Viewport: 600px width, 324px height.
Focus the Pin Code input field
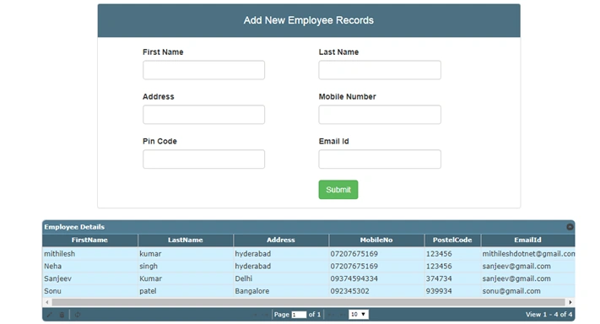[x=203, y=159]
